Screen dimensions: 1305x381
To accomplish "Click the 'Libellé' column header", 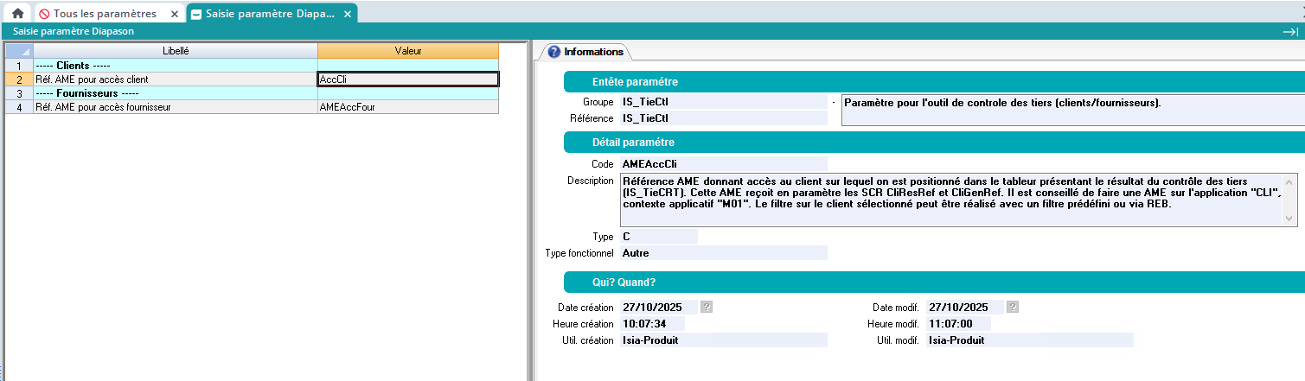I will pos(175,51).
